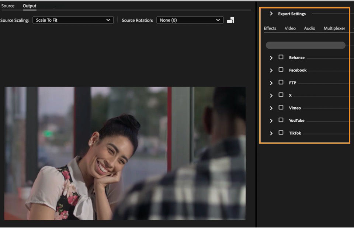Switch to the Audio tab
Image resolution: width=354 pixels, height=228 pixels.
coord(309,28)
